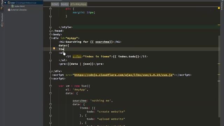This screenshot has width=224, height=126.
Task: Click the index.html file icon
Action: tap(13, 6)
